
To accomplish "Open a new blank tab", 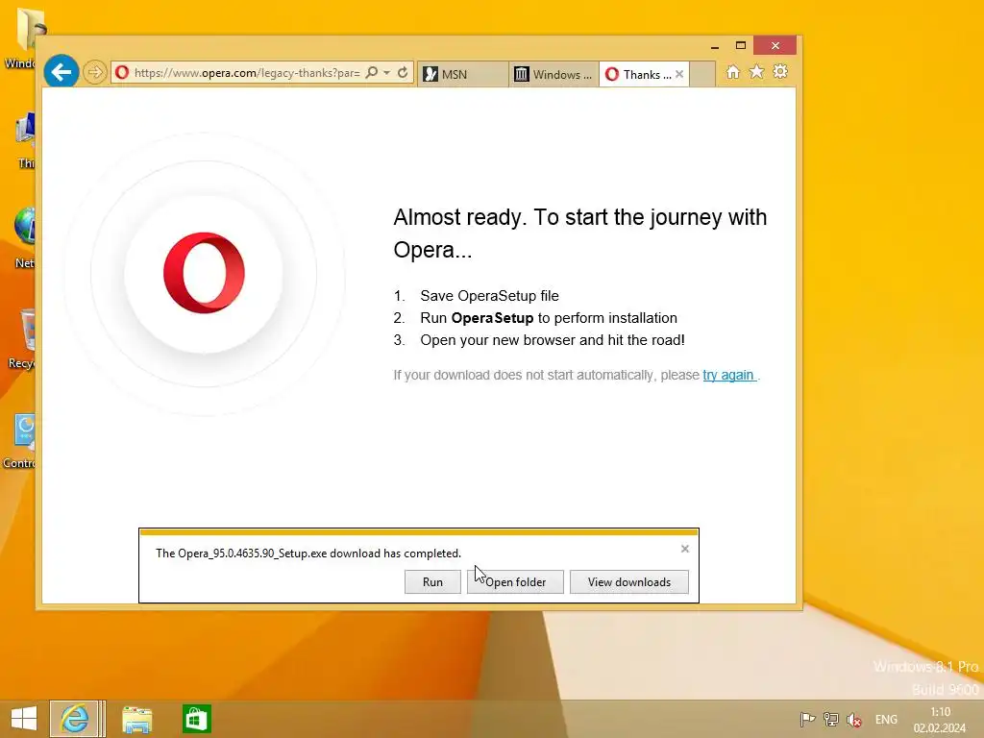I will pyautogui.click(x=702, y=74).
